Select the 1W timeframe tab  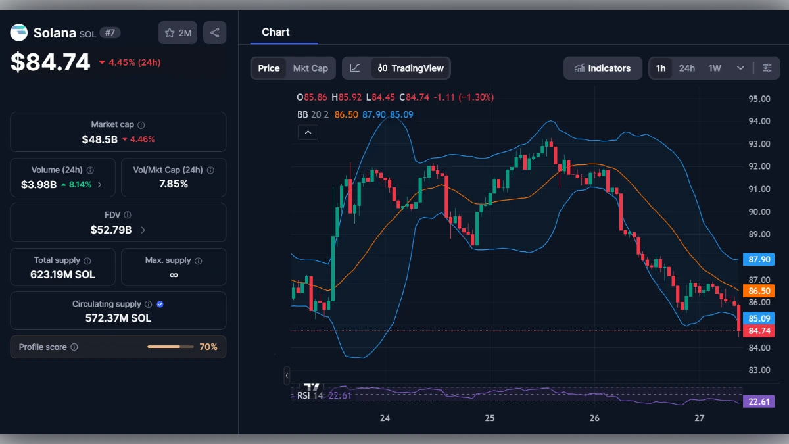pyautogui.click(x=713, y=68)
